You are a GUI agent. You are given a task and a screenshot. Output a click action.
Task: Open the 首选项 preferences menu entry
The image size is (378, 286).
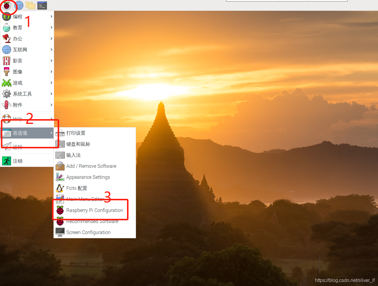tap(27, 133)
